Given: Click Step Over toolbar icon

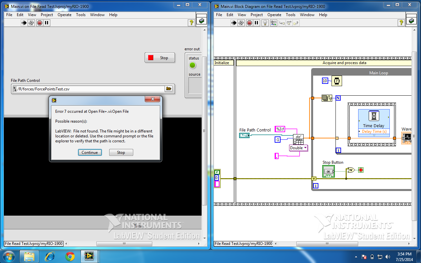Looking at the screenshot, I should 289,23.
